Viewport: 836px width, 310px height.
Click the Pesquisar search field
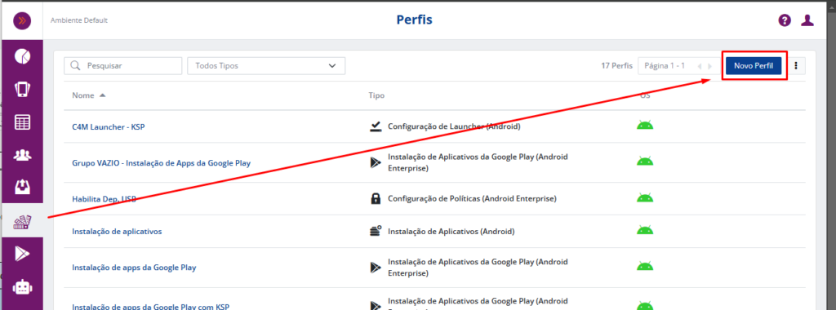coord(122,65)
